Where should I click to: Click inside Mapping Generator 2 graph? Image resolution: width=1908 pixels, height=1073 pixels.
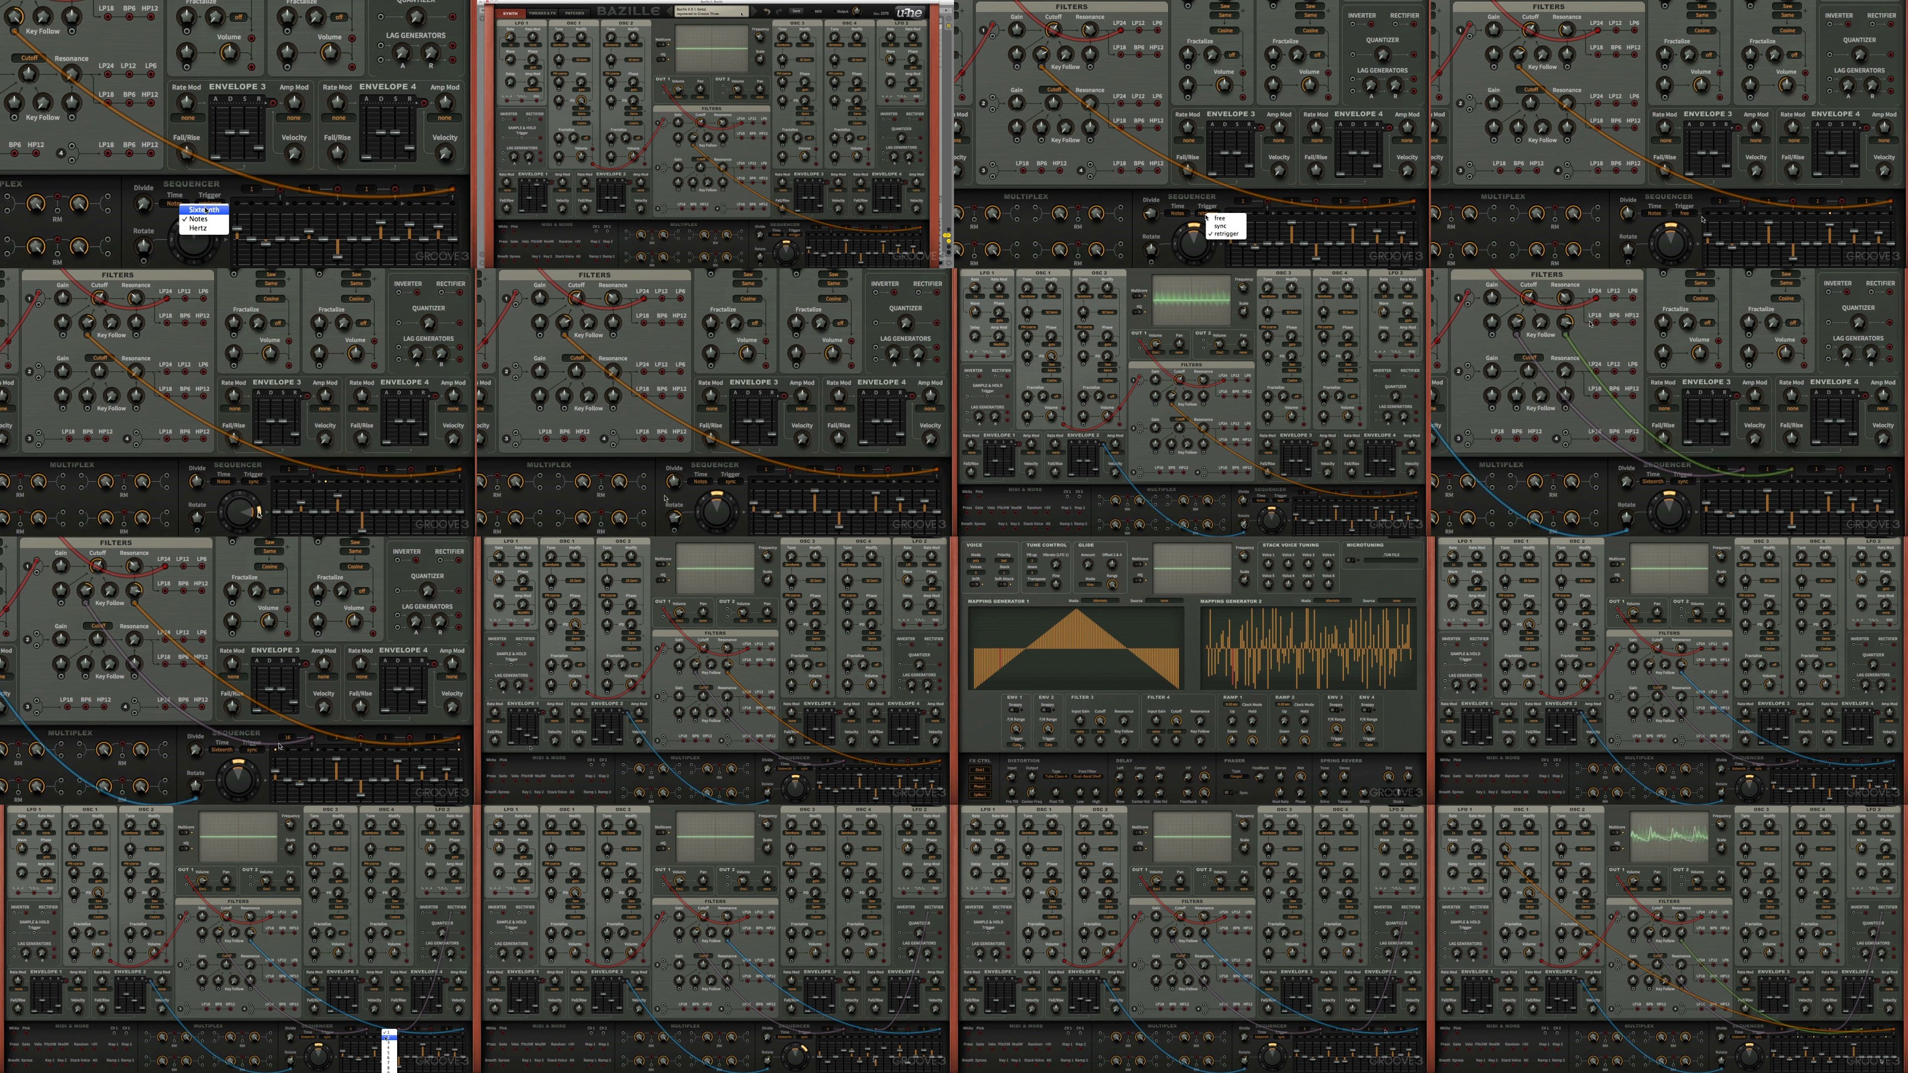1309,649
